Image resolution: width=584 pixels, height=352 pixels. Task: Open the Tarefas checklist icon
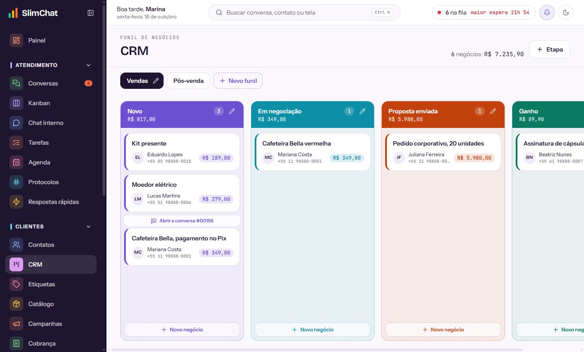16,143
